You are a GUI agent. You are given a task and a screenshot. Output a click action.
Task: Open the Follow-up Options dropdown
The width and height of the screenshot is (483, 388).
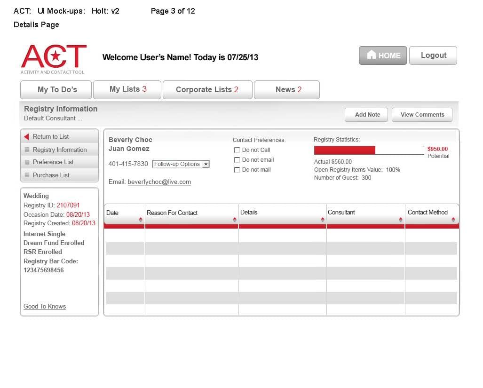click(206, 164)
